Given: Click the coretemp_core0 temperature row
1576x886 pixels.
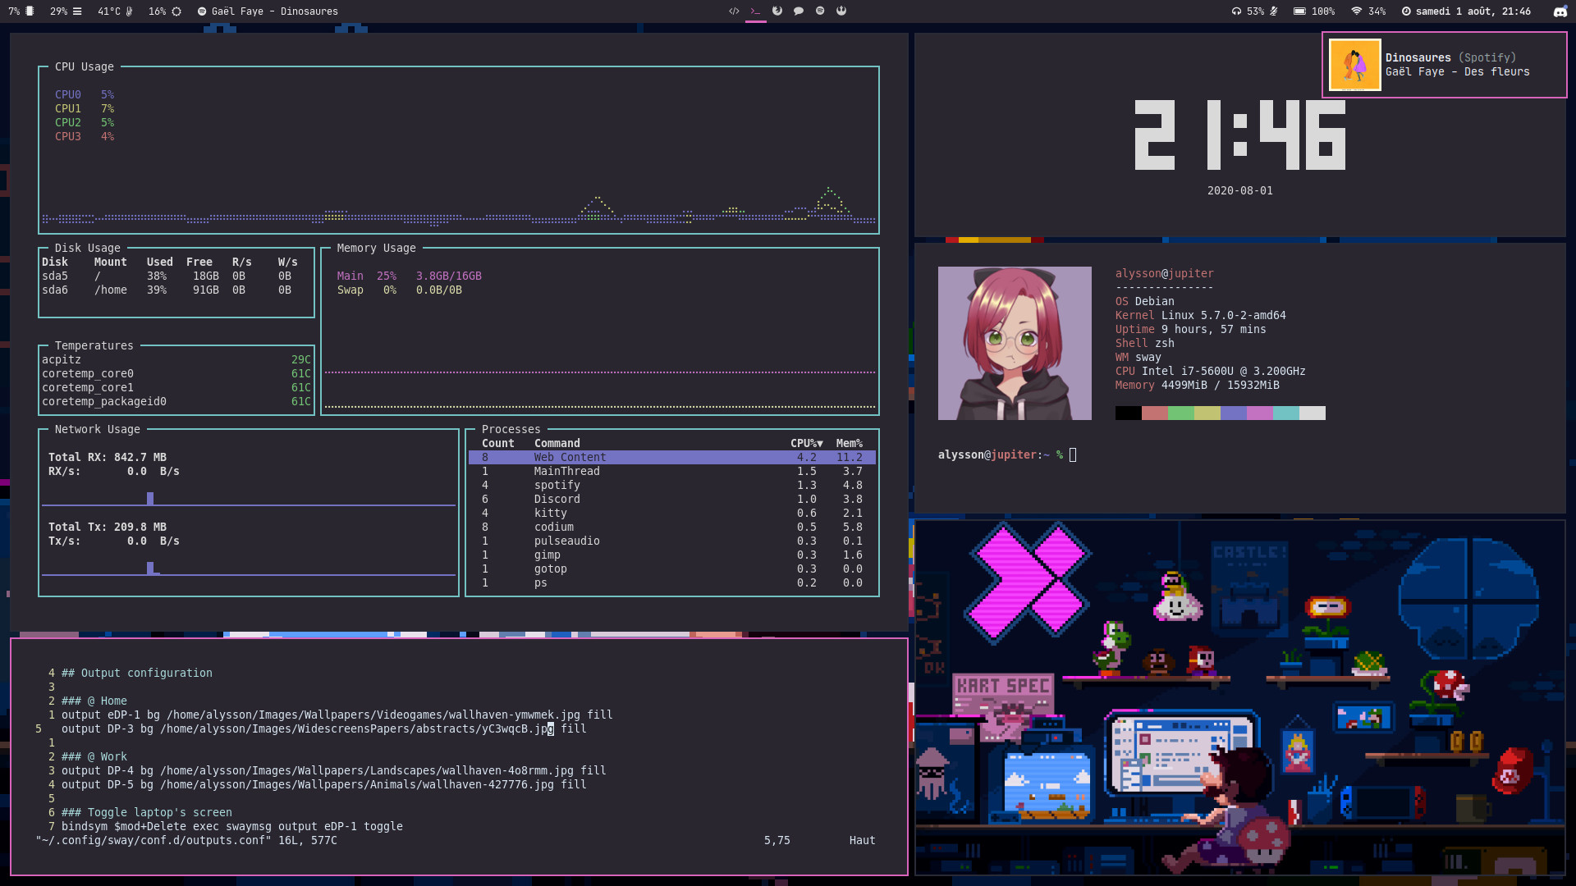Looking at the screenshot, I should click(x=176, y=374).
